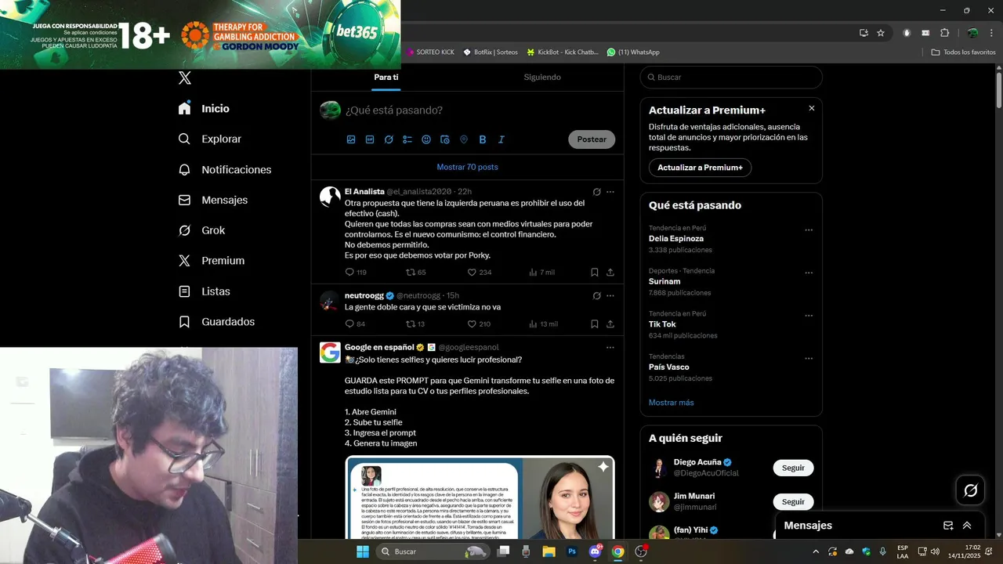Share neutroogg post
Image resolution: width=1003 pixels, height=564 pixels.
(x=610, y=324)
